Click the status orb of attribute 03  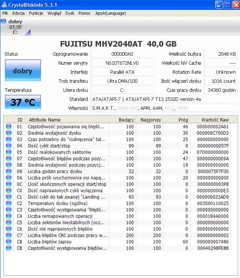[9, 139]
